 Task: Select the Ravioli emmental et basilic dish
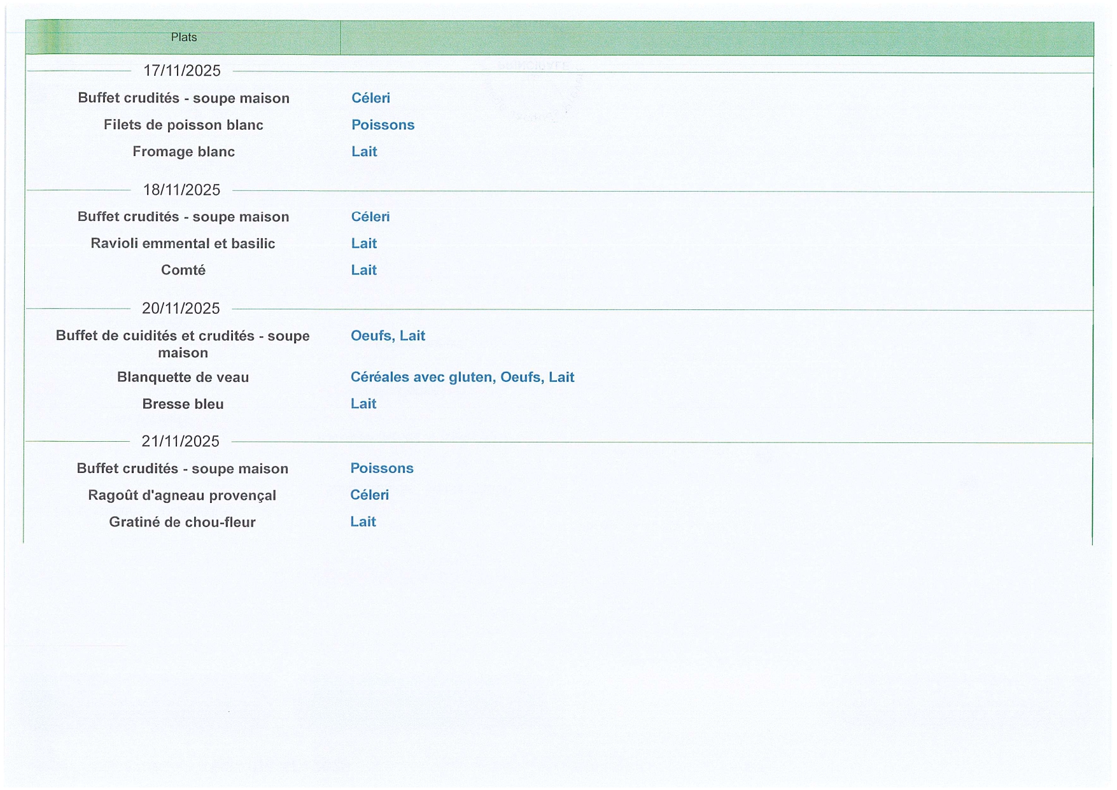pyautogui.click(x=183, y=243)
